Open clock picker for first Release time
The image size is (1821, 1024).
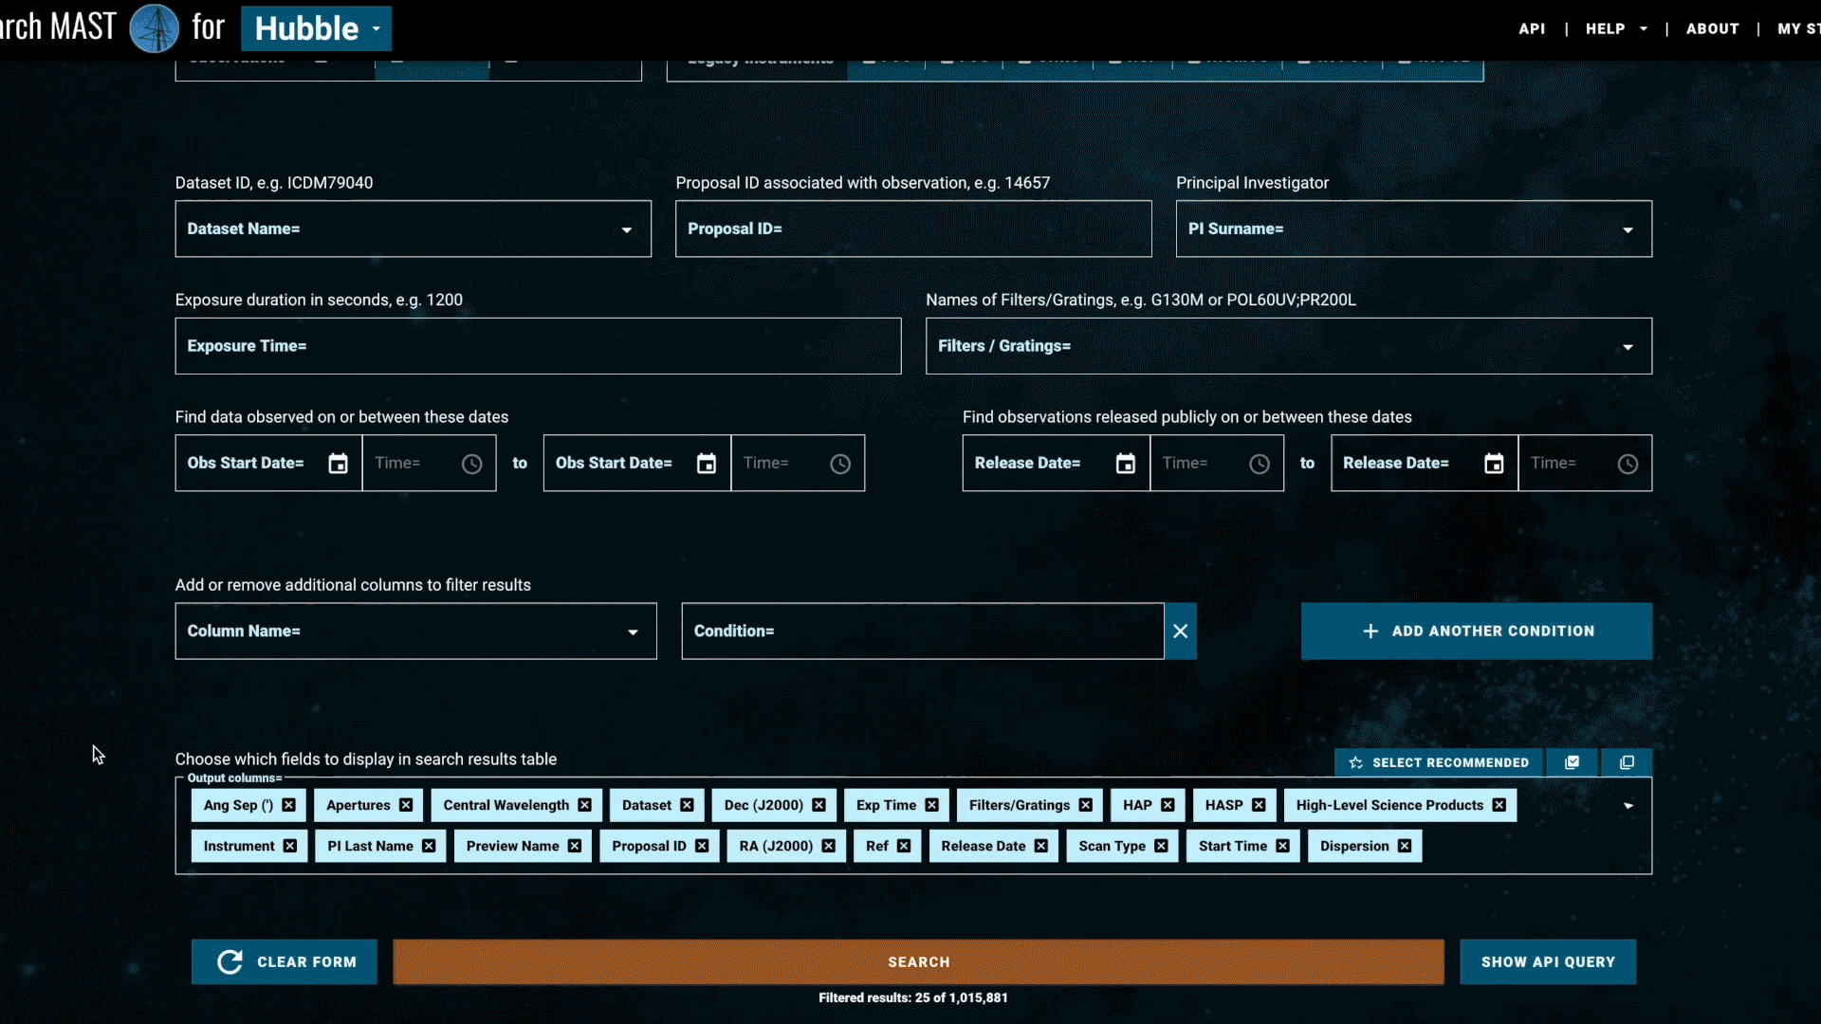(x=1260, y=464)
